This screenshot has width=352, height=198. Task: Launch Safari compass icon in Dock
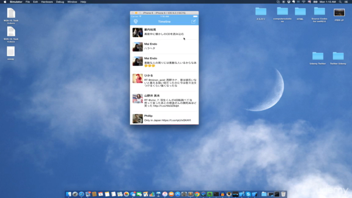tap(81, 194)
